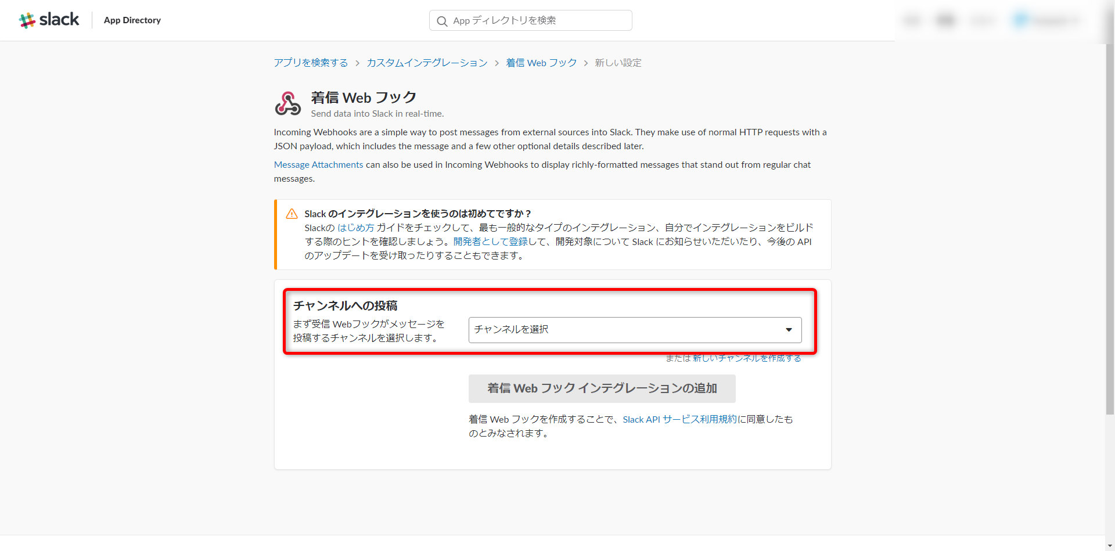1115x551 pixels.
Task: Open the チャンネルを選択 dropdown
Action: point(635,330)
